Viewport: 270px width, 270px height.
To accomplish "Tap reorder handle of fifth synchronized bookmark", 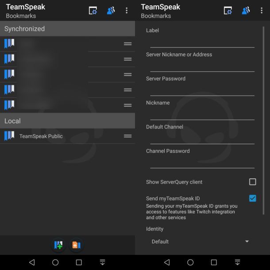I will pyautogui.click(x=127, y=105).
